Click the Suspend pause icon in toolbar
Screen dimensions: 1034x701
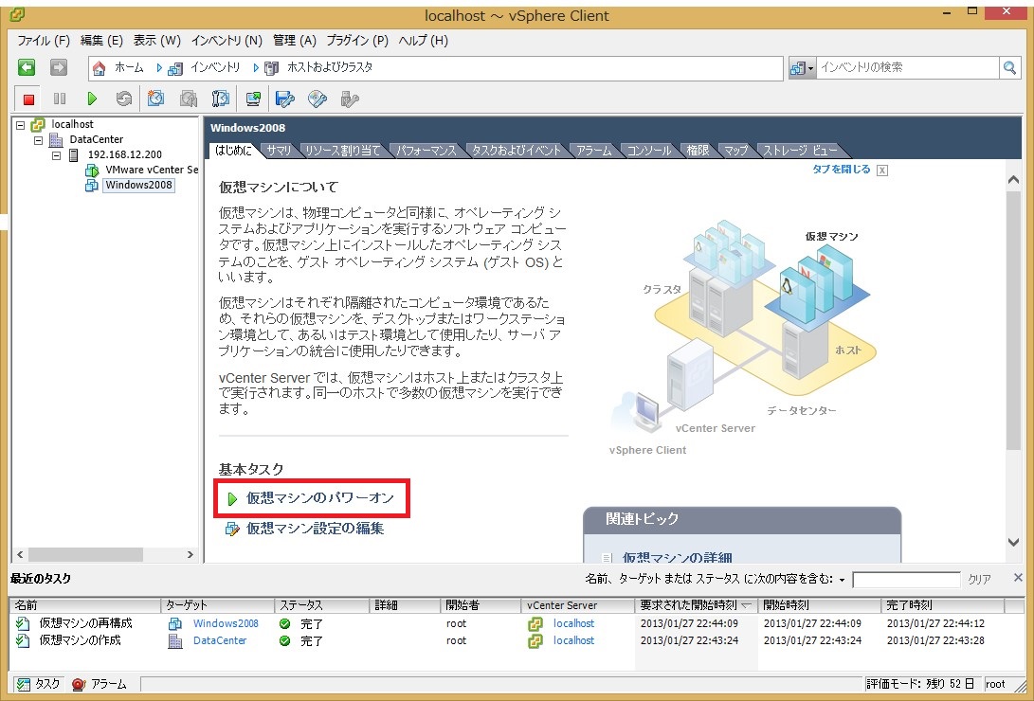(60, 99)
